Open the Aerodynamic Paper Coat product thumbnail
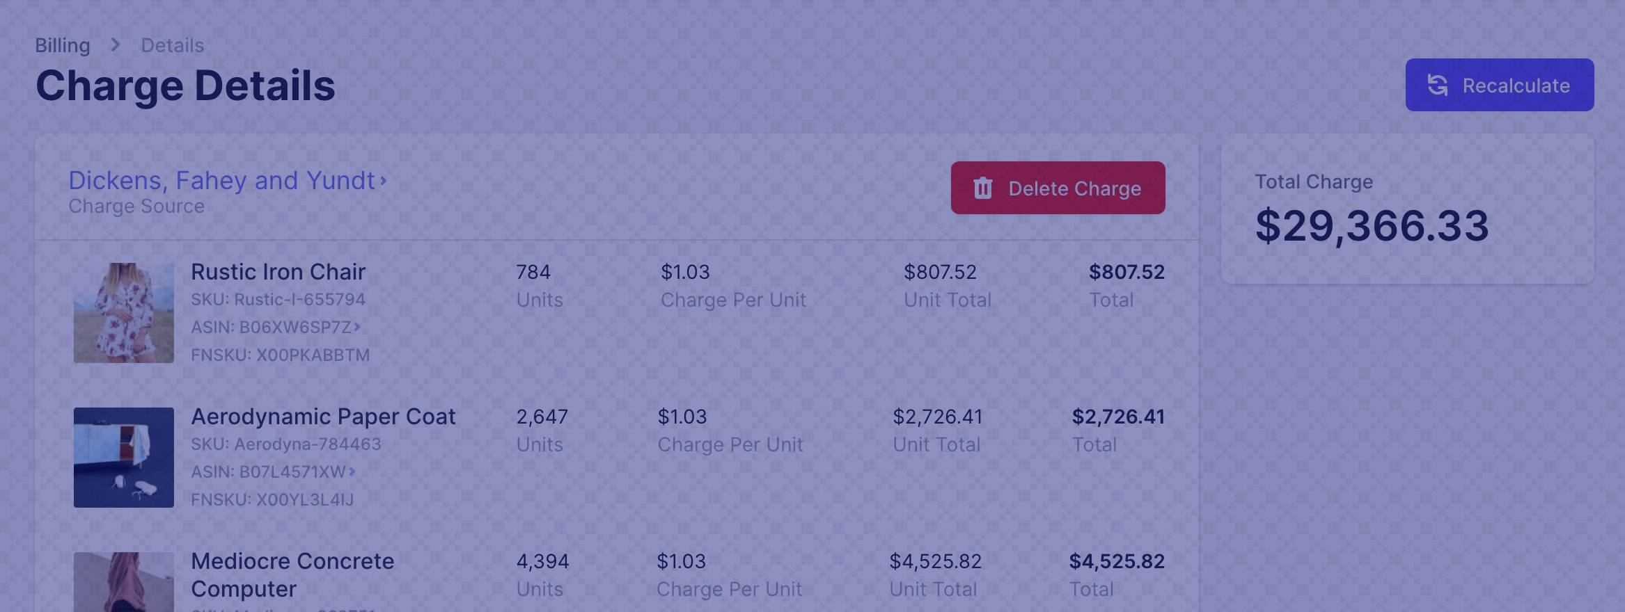Image resolution: width=1625 pixels, height=612 pixels. (x=123, y=457)
